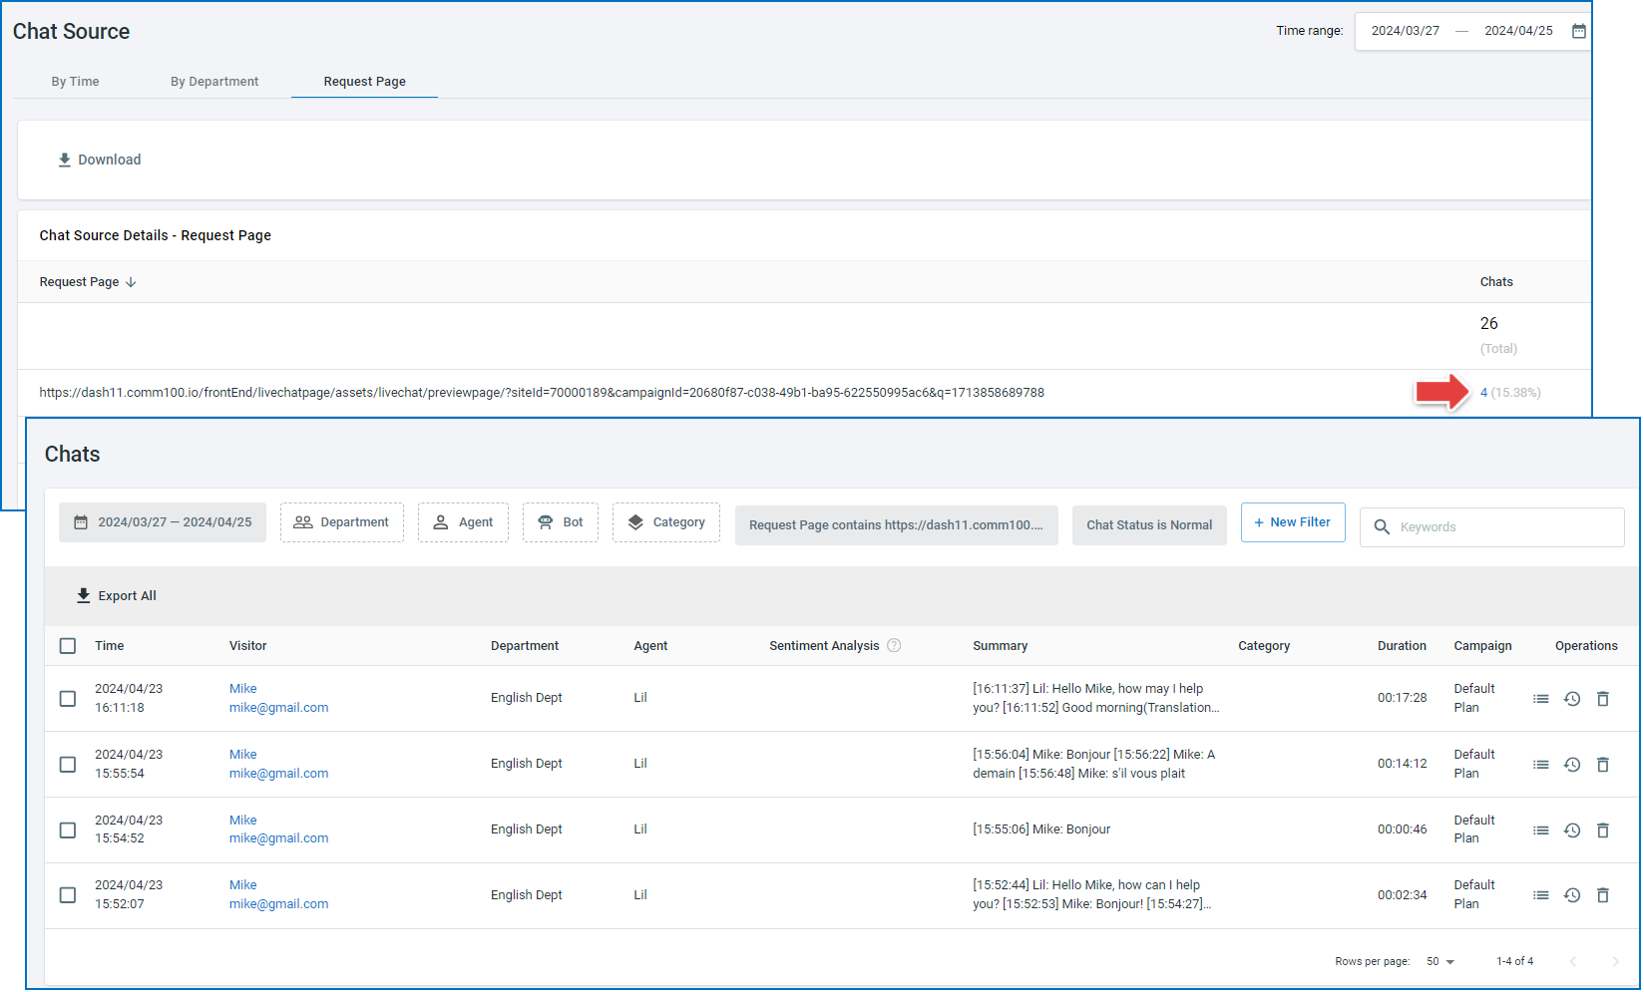This screenshot has height=992, width=1644.
Task: Add a New Filter
Action: [1293, 522]
